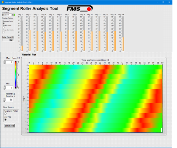The image size is (177, 148).
Task: Click the green COM port status indicator
Action: click(x=14, y=15)
